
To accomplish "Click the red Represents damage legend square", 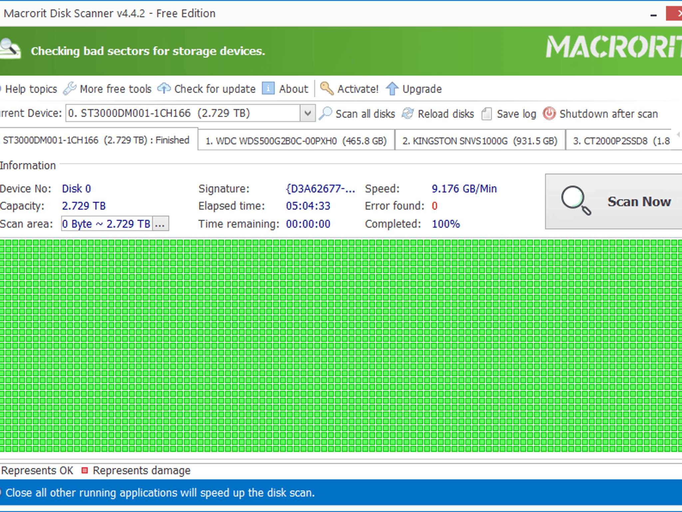I will 85,470.
